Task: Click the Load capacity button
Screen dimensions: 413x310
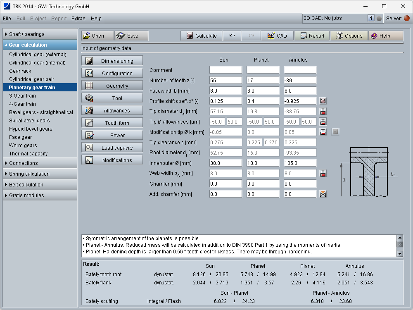Action: (x=112, y=148)
